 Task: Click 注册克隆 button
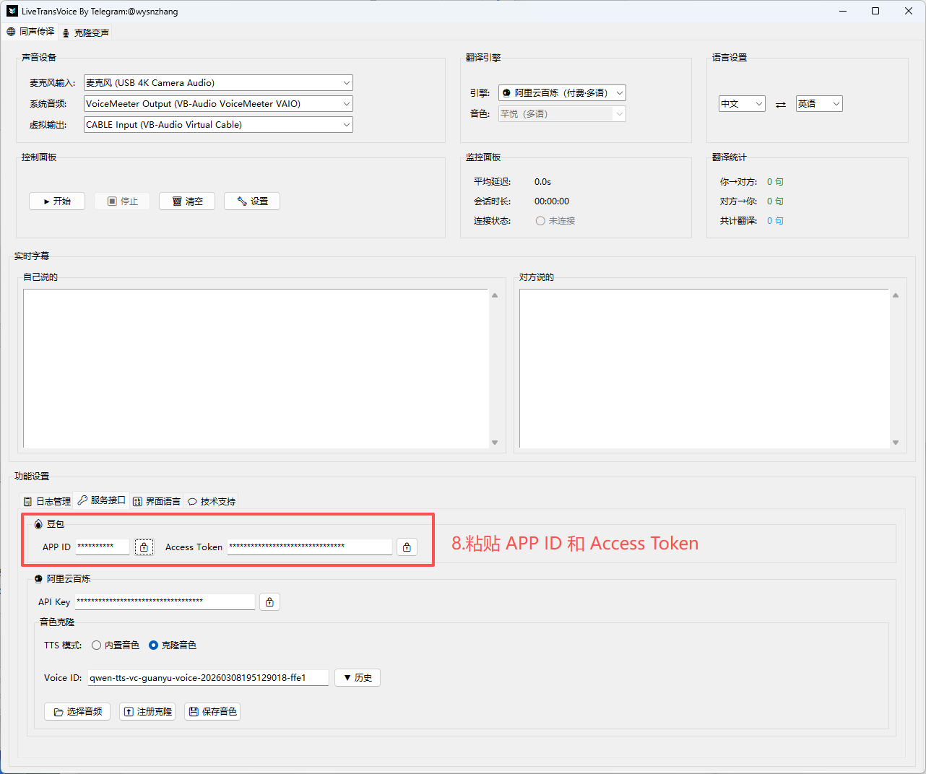click(147, 712)
